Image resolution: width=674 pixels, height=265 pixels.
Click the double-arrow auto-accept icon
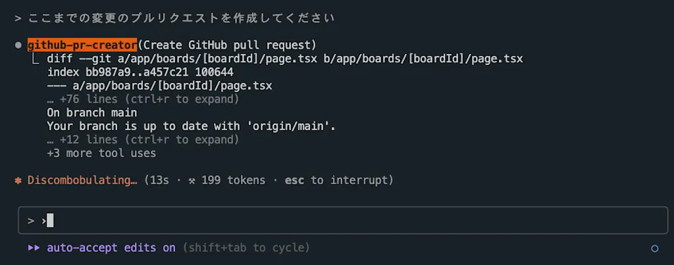[x=34, y=248]
